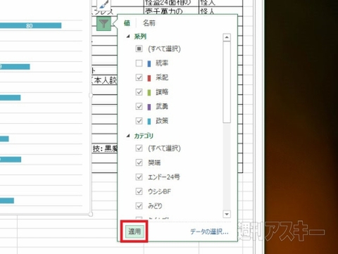The width and height of the screenshot is (338, 254).
Task: Toggle series (すべて選択) checkbox
Action: [139, 49]
